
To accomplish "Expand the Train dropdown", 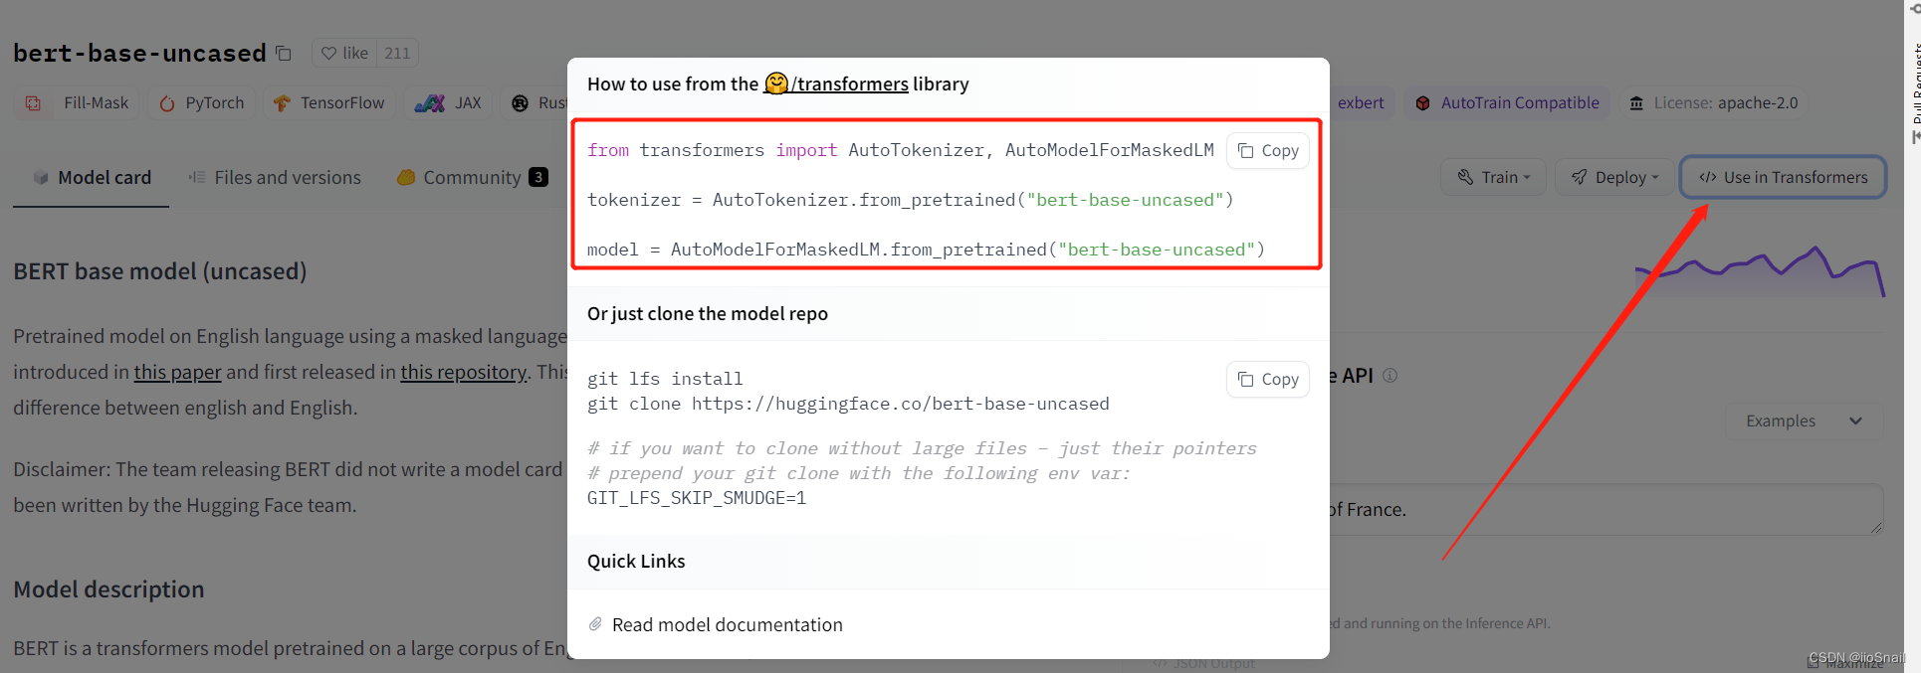I will (x=1494, y=177).
